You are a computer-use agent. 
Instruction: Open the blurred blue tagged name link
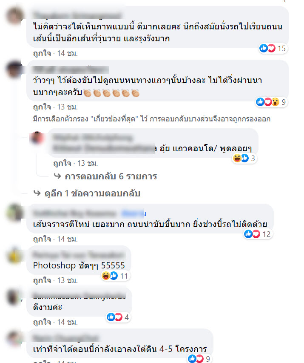click(134, 213)
